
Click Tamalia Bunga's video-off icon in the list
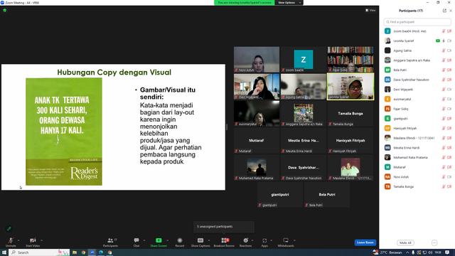449,186
